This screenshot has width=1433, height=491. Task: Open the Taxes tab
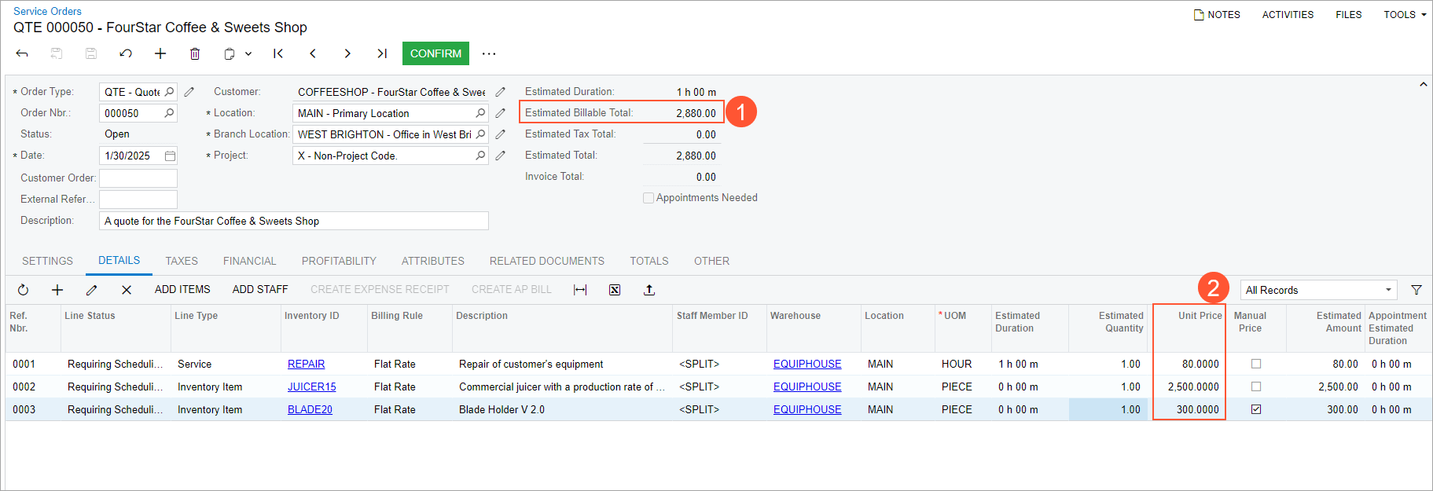click(x=182, y=261)
